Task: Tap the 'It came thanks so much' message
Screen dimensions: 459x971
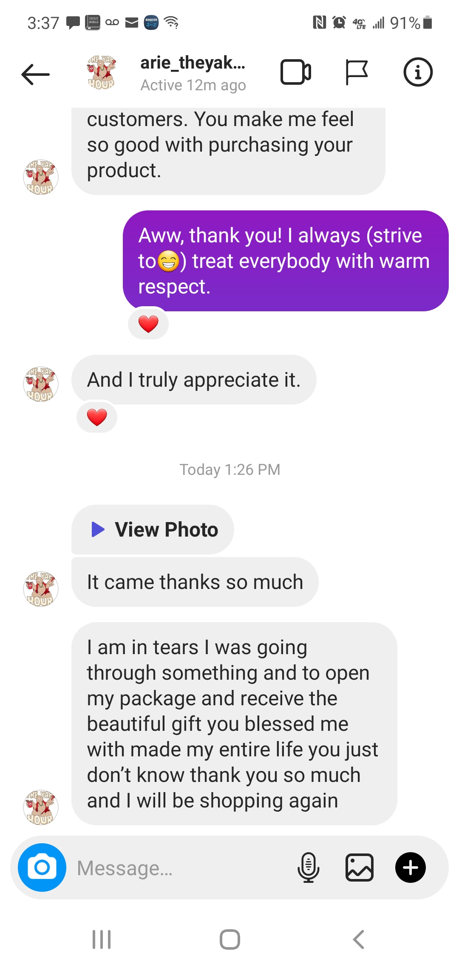Action: tap(195, 582)
